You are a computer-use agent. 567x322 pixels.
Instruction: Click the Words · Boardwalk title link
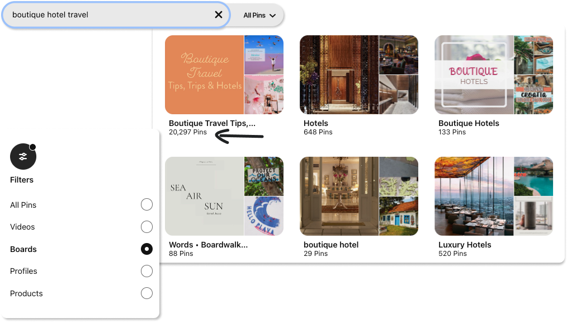[208, 245]
